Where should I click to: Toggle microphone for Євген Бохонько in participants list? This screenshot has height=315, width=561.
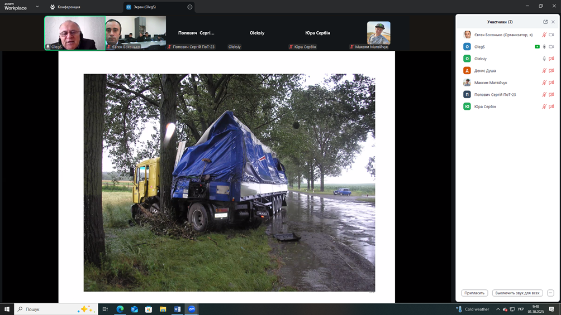544,35
